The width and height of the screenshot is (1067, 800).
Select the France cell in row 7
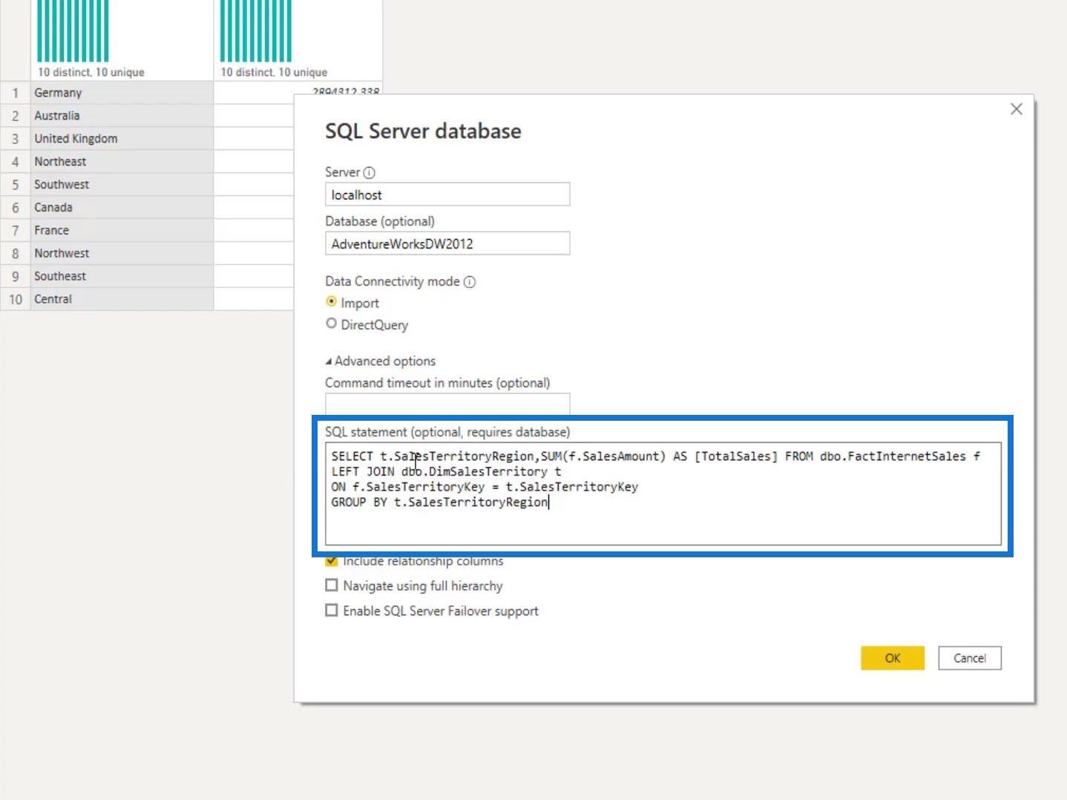tap(122, 231)
